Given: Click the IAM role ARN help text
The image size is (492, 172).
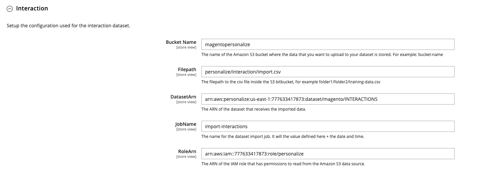Looking at the screenshot, I should (283, 164).
